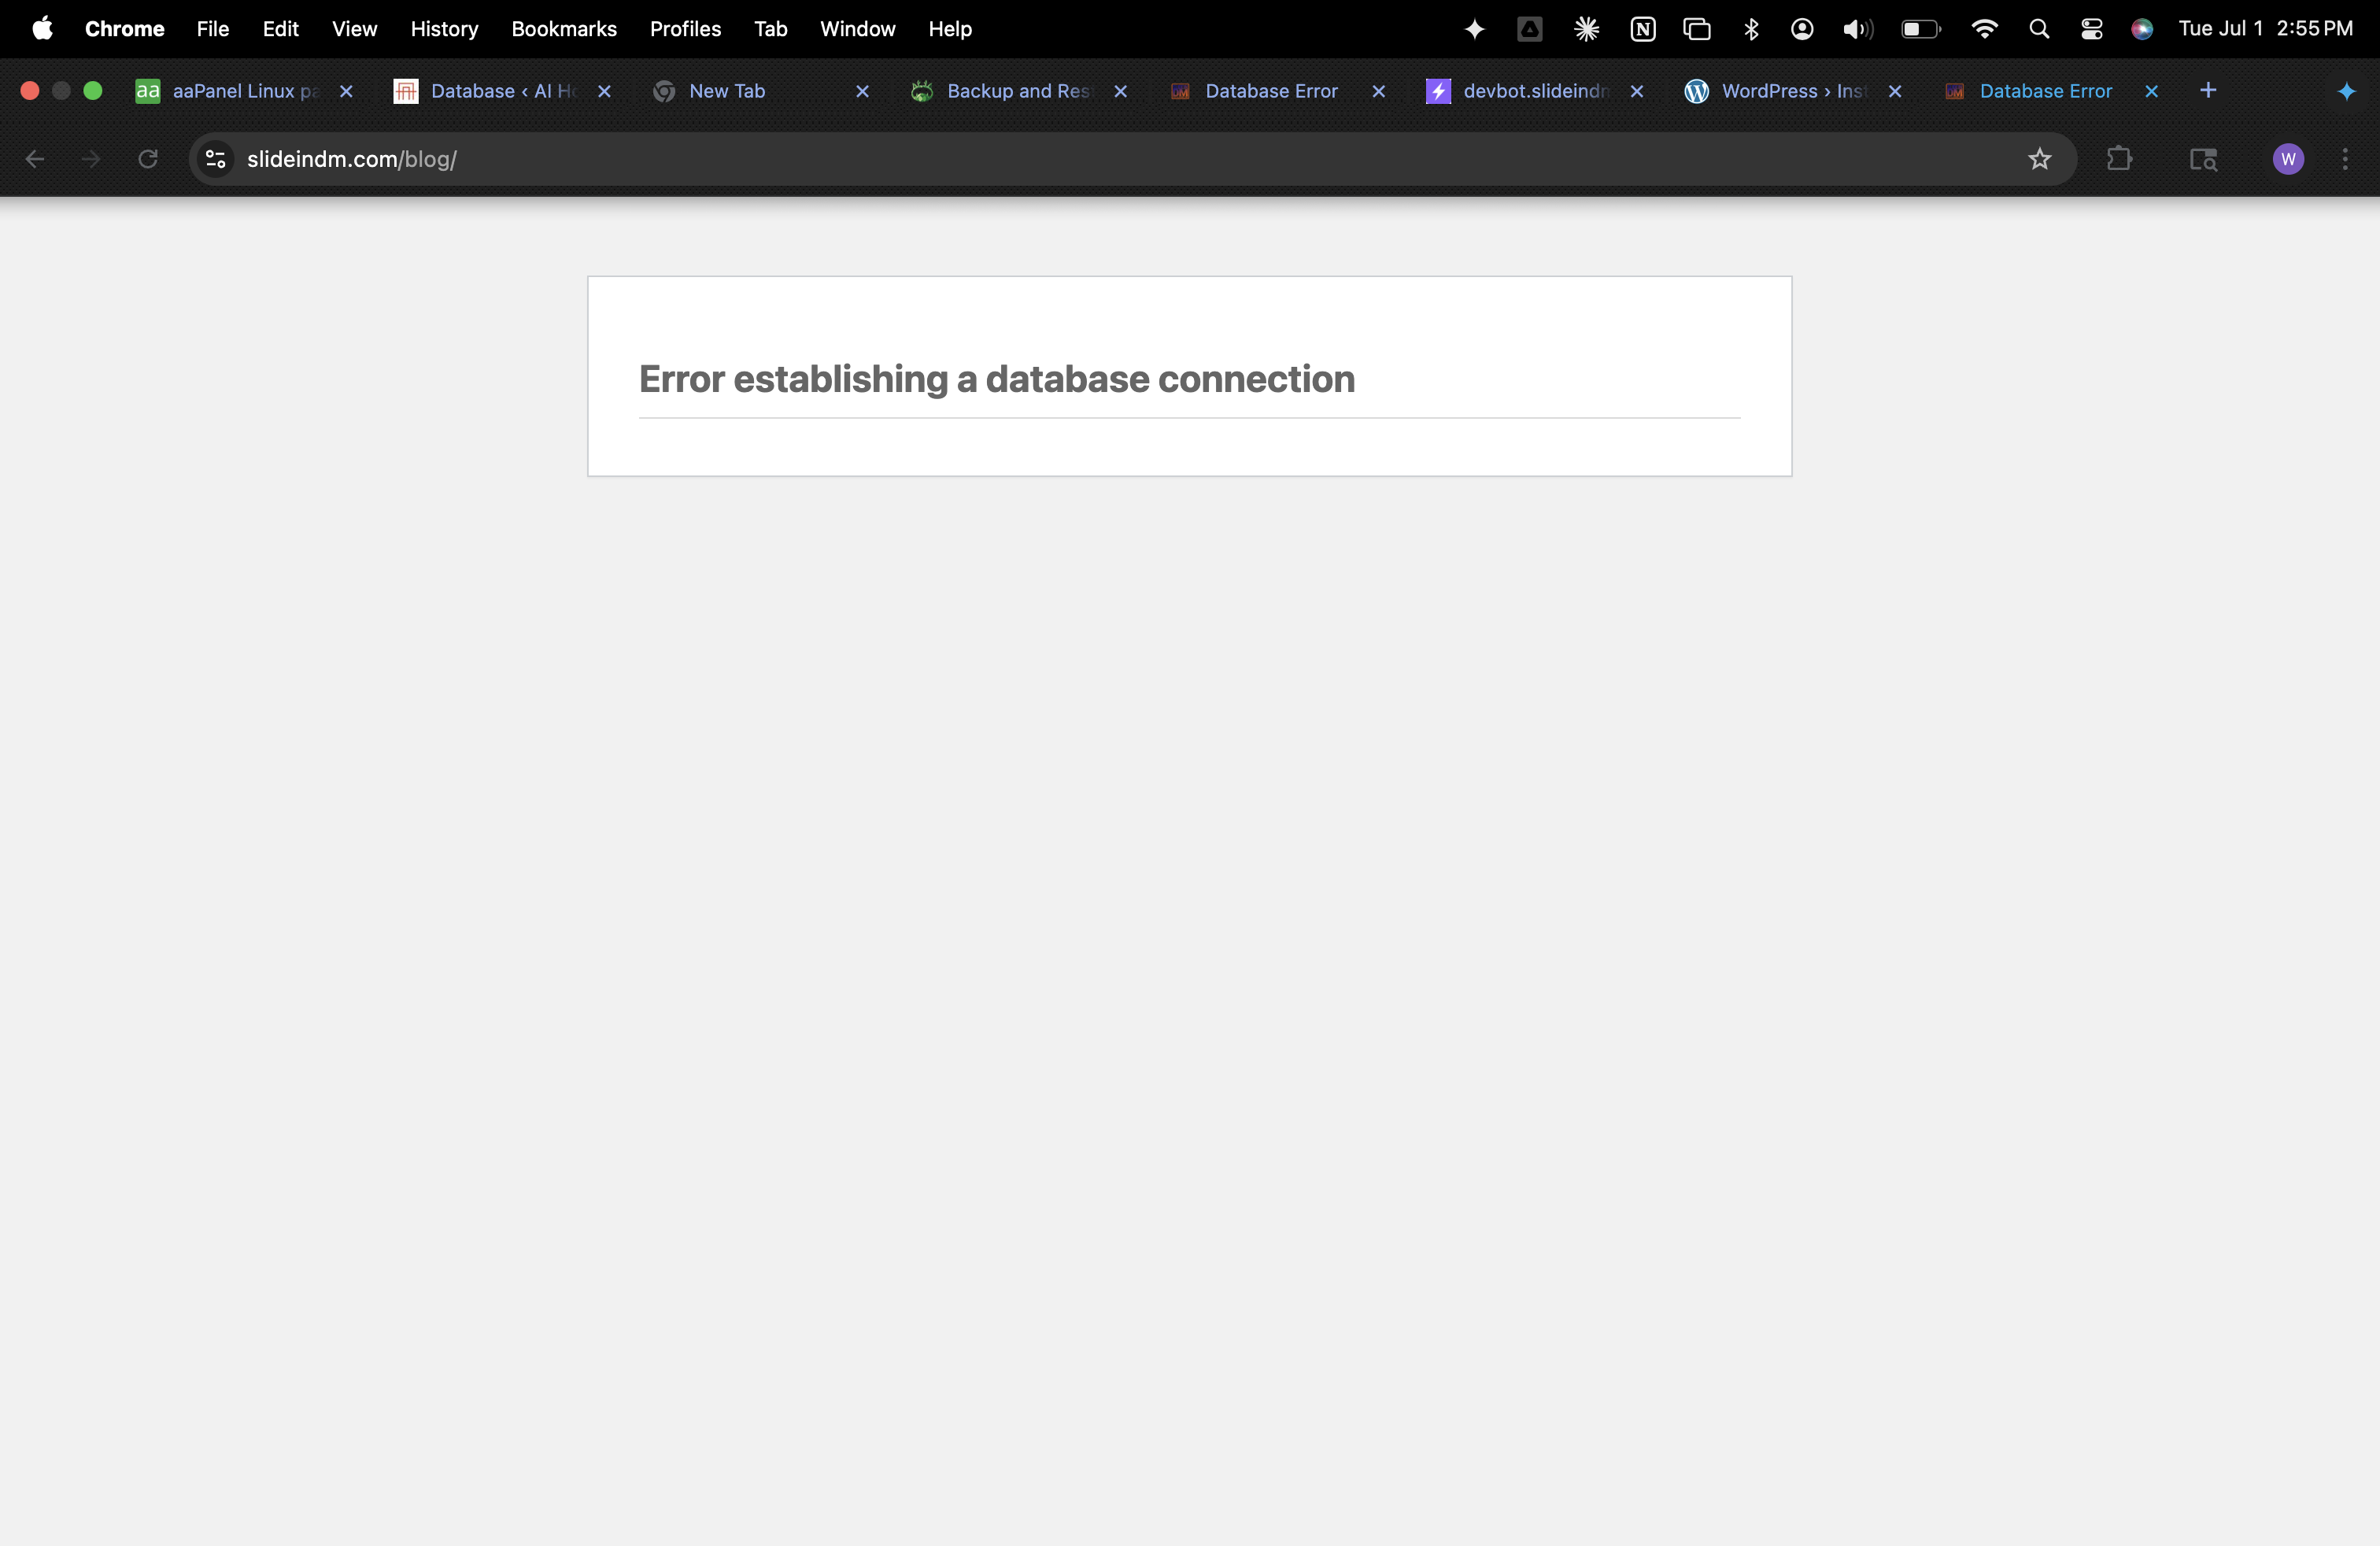
Task: Close the Backup and Restore tab
Action: [1121, 91]
